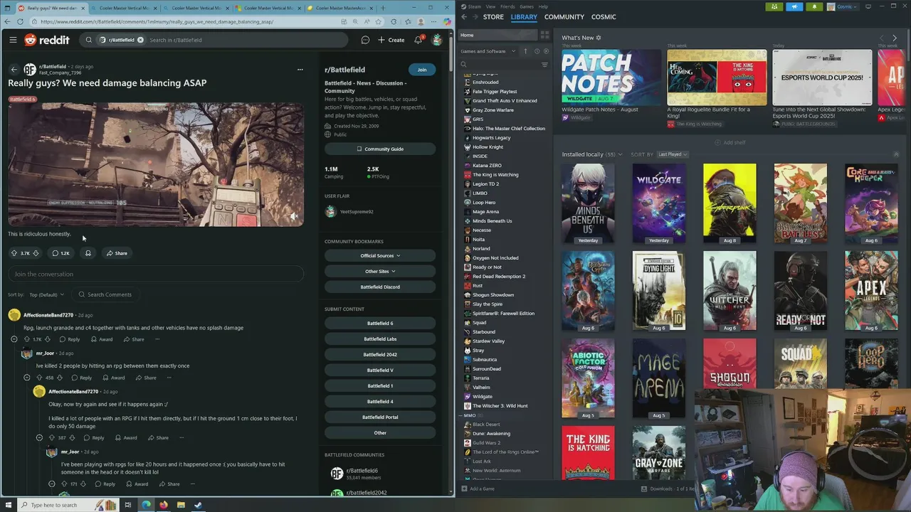The width and height of the screenshot is (911, 512).
Task: Open Steam COSMIC profile tab
Action: 604,16
